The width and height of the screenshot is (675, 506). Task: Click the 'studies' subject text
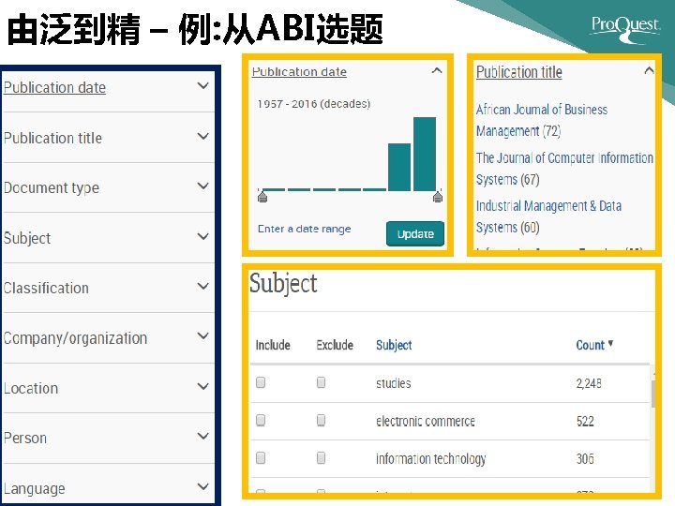(x=394, y=383)
